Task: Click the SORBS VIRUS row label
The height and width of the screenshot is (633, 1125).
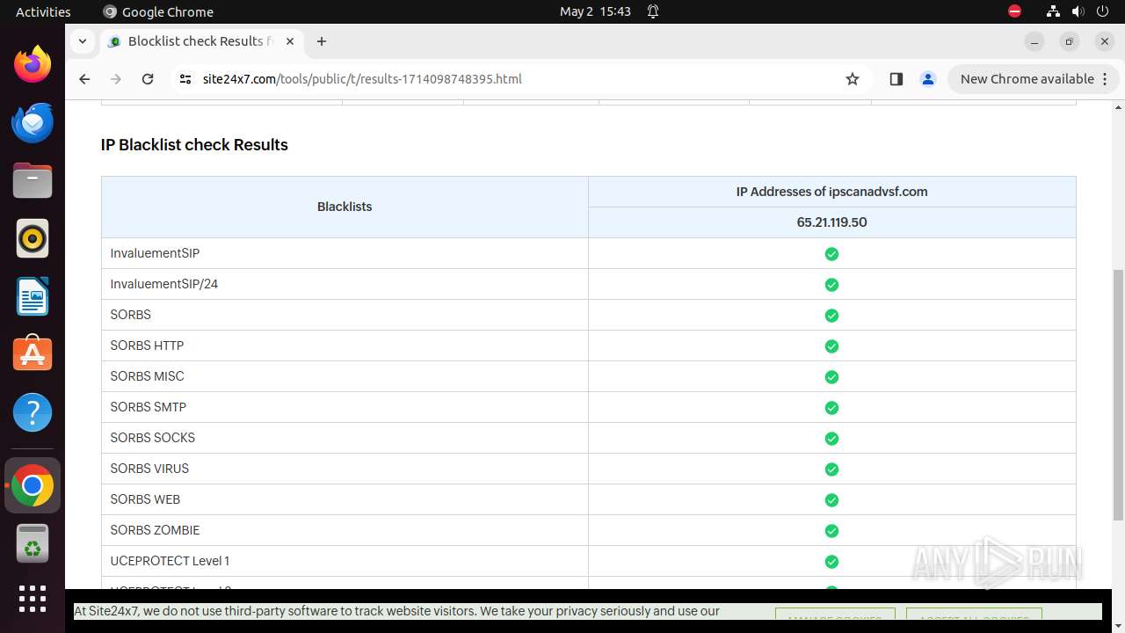Action: pos(149,469)
